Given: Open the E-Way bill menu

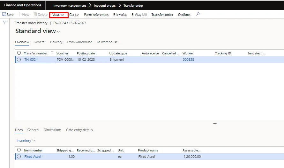Looking at the screenshot, I should [x=139, y=15].
